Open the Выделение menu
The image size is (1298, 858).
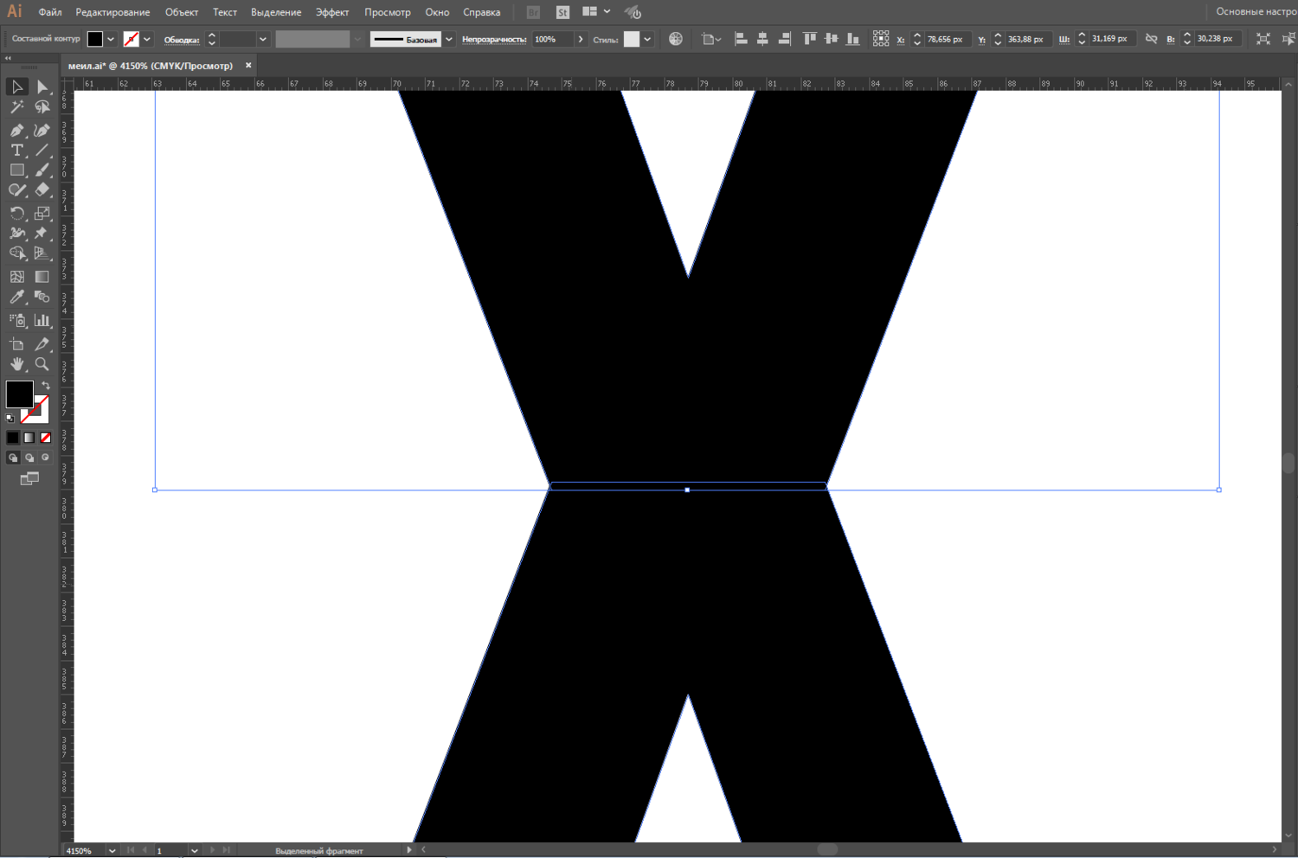[x=276, y=12]
